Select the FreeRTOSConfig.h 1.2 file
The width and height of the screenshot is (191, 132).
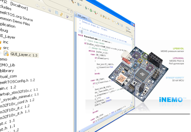17,81
